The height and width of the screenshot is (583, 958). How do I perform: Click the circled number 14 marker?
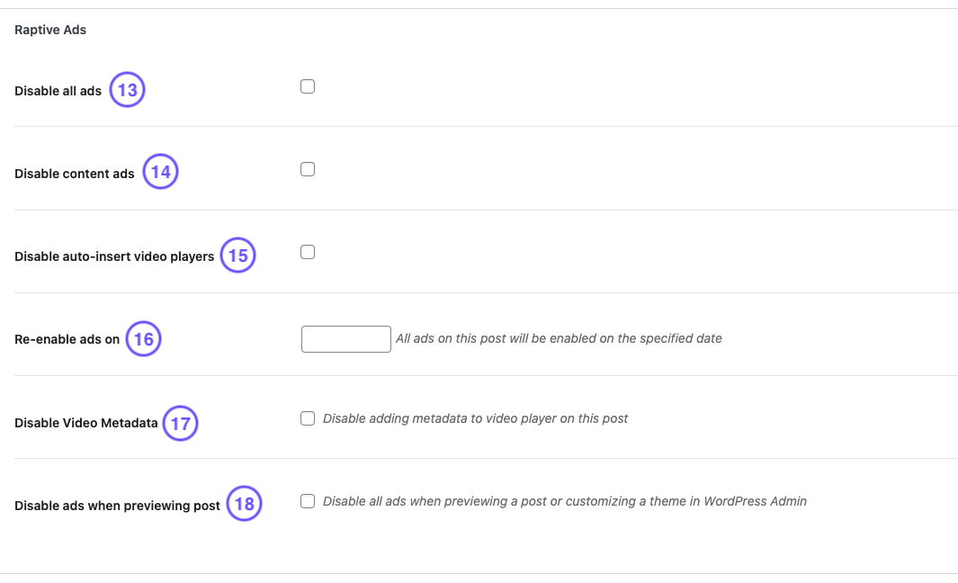[x=160, y=172]
